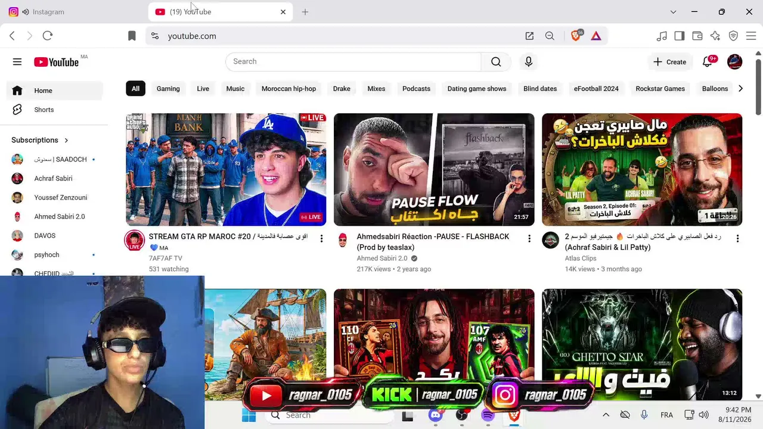Viewport: 763px width, 429px height.
Task: Click the zoom magnifier in the address bar
Action: coord(550,36)
